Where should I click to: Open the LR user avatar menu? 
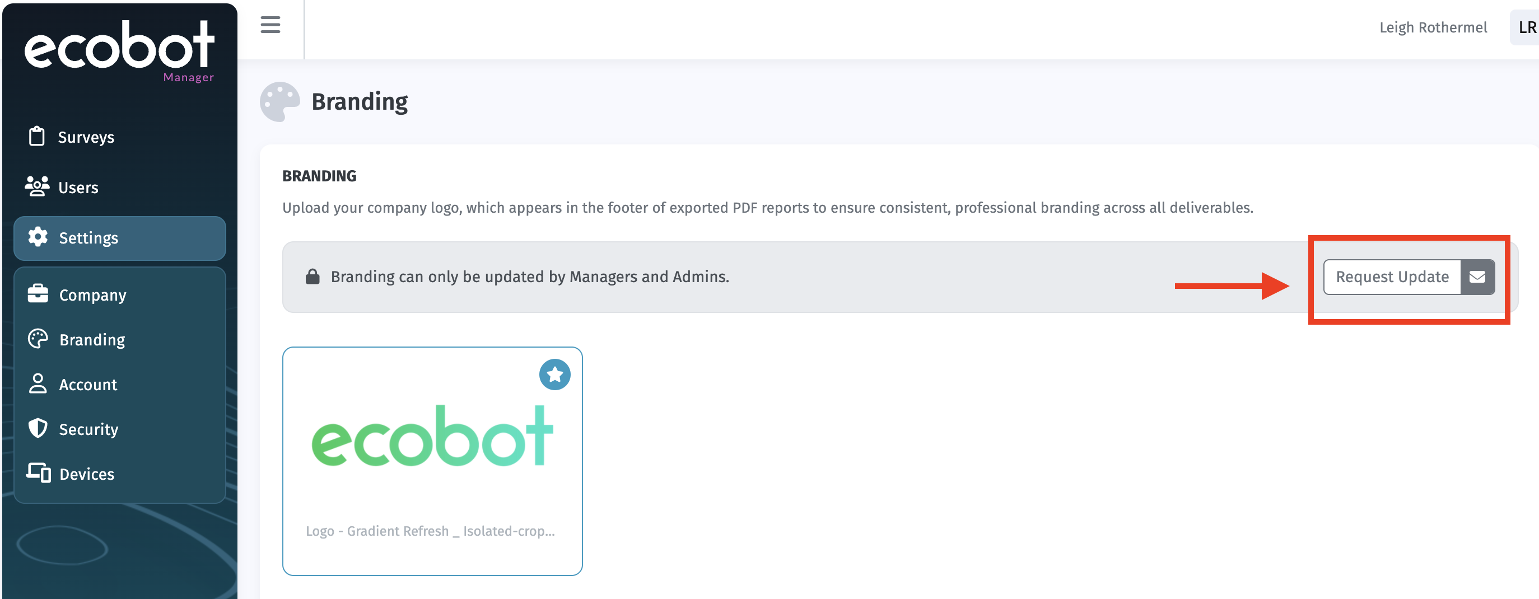coord(1525,27)
